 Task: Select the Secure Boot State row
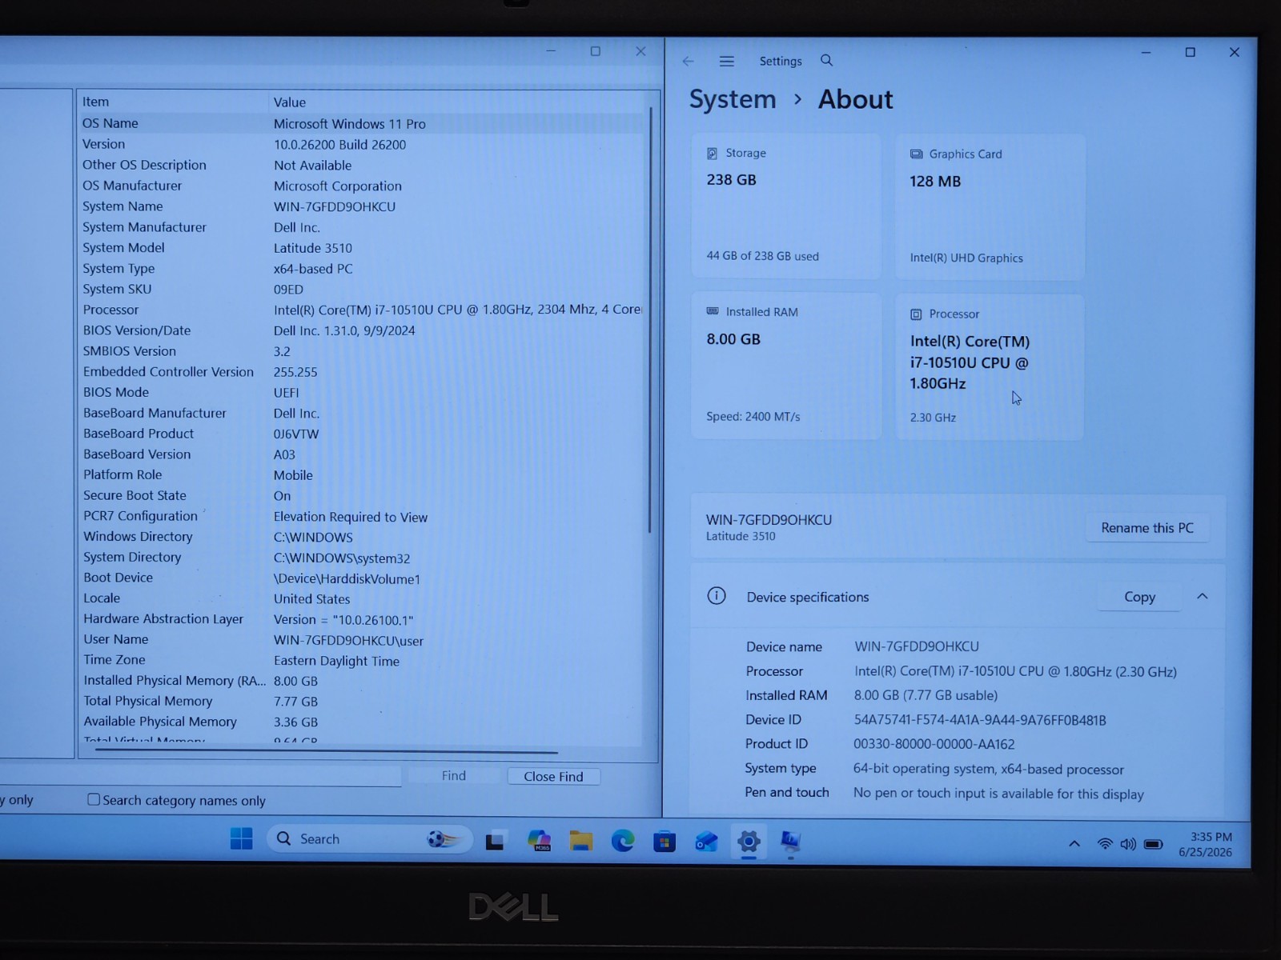[x=362, y=495]
